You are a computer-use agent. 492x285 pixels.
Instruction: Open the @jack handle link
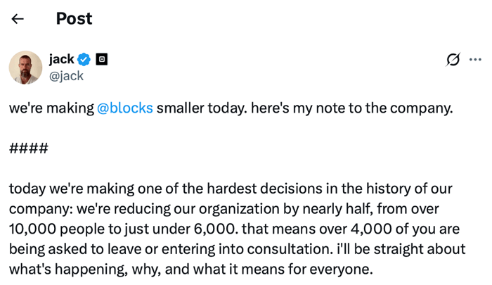click(x=66, y=76)
